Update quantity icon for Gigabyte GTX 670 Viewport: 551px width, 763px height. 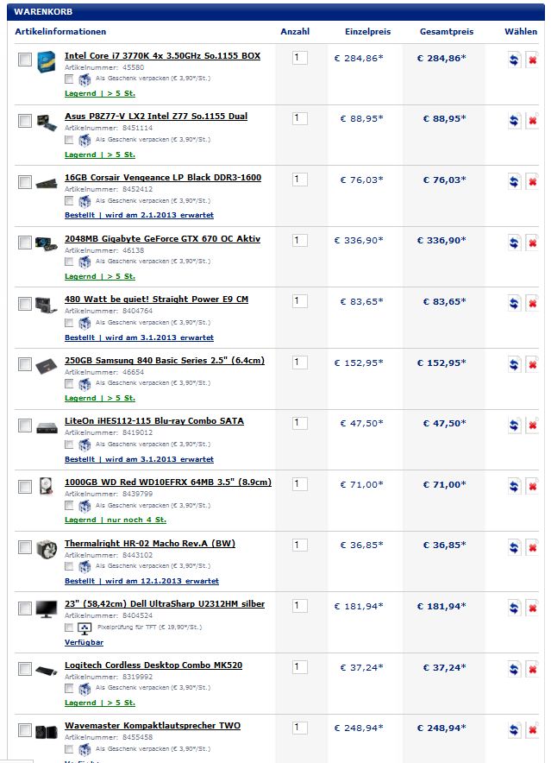coord(514,243)
